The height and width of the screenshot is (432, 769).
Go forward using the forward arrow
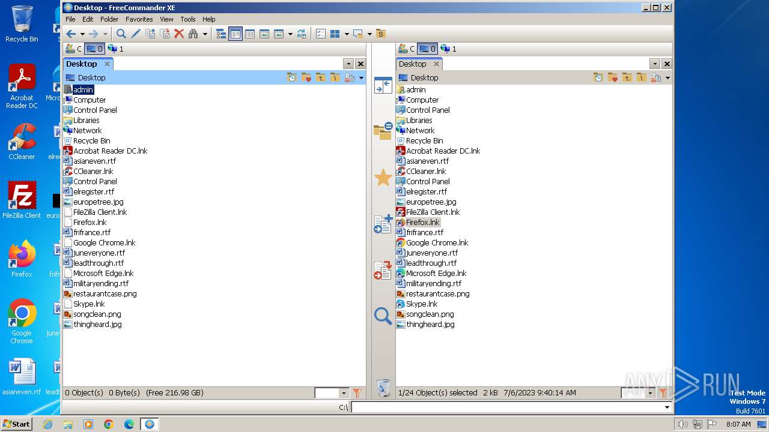click(x=93, y=34)
